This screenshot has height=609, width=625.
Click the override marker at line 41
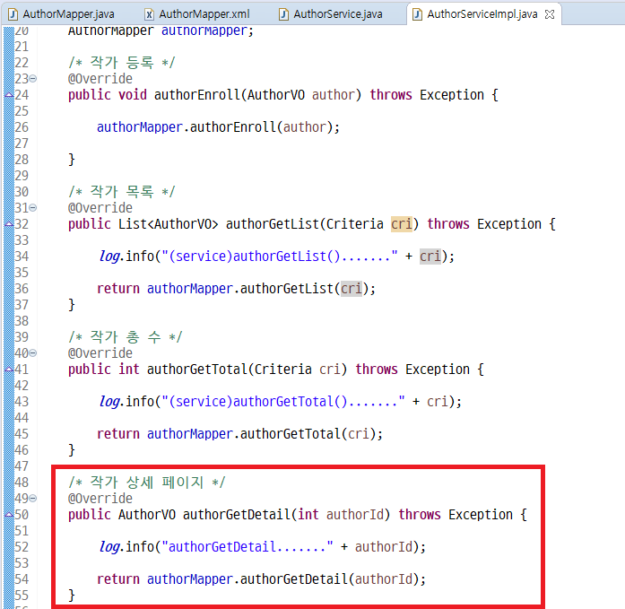[9, 370]
